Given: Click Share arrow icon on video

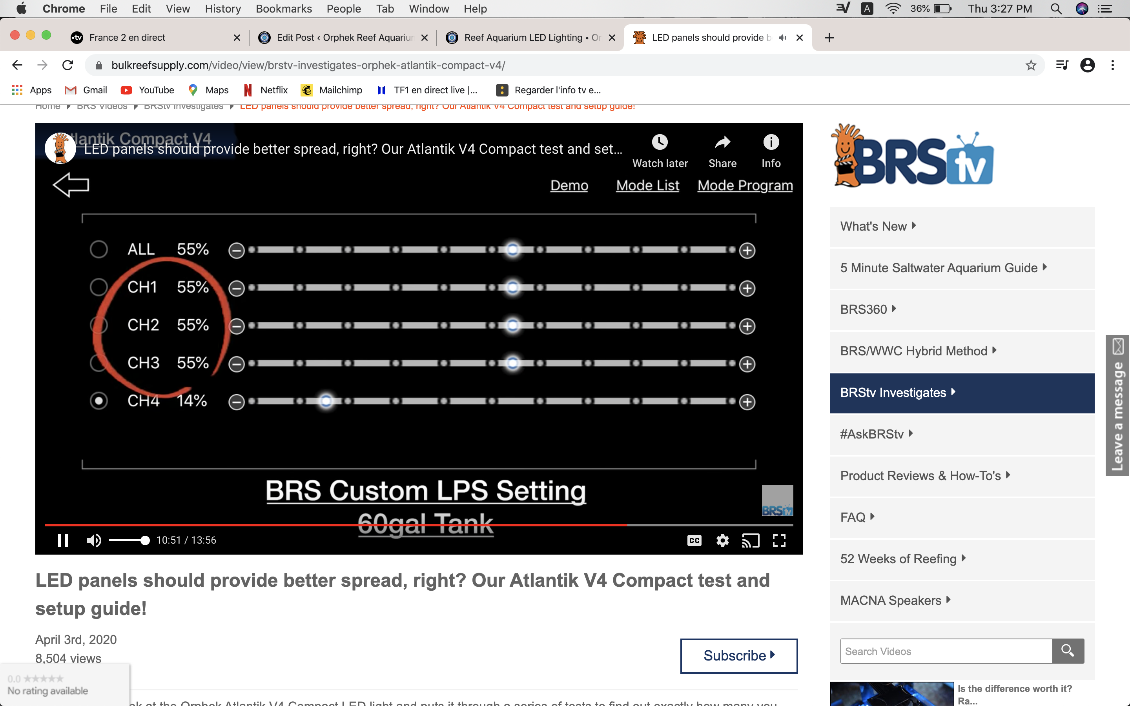Looking at the screenshot, I should [722, 142].
